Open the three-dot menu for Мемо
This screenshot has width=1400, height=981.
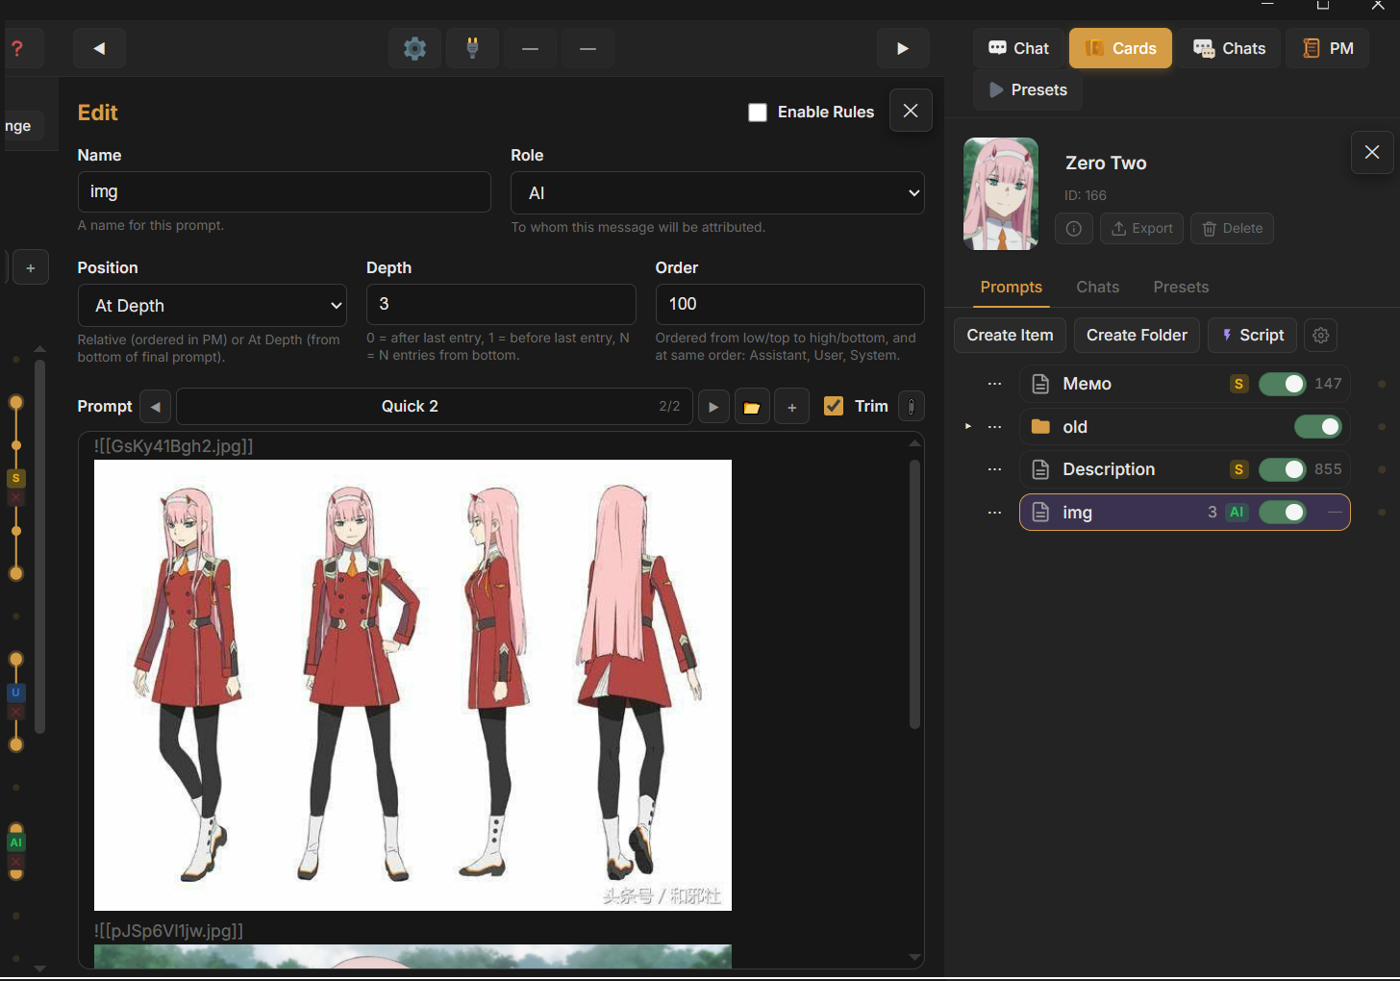(995, 384)
